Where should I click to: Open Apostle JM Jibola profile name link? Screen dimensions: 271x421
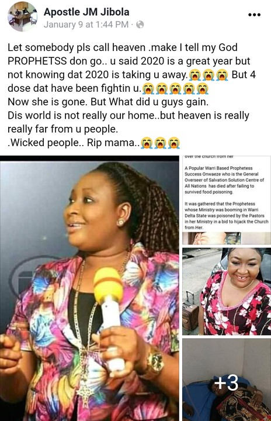(86, 12)
